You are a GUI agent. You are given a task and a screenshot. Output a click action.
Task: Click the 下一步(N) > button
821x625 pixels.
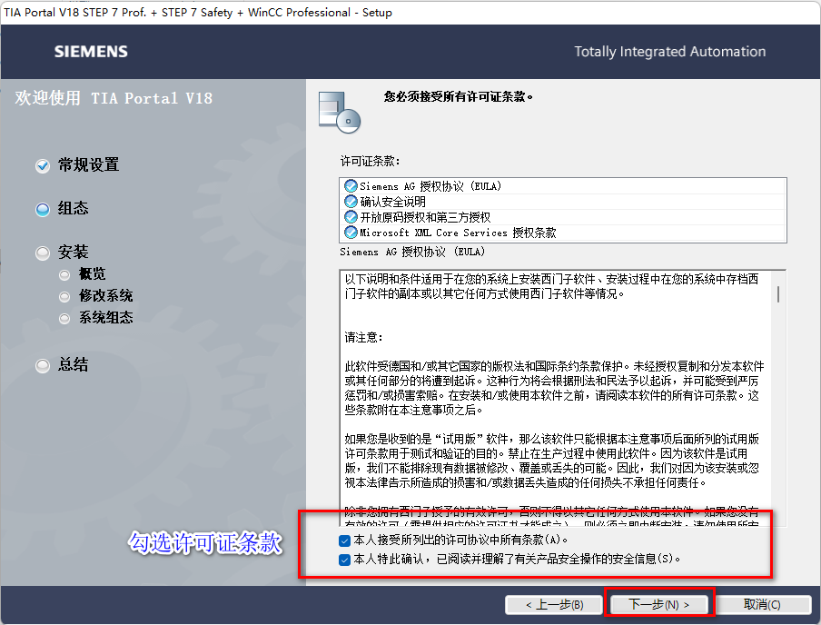[659, 604]
